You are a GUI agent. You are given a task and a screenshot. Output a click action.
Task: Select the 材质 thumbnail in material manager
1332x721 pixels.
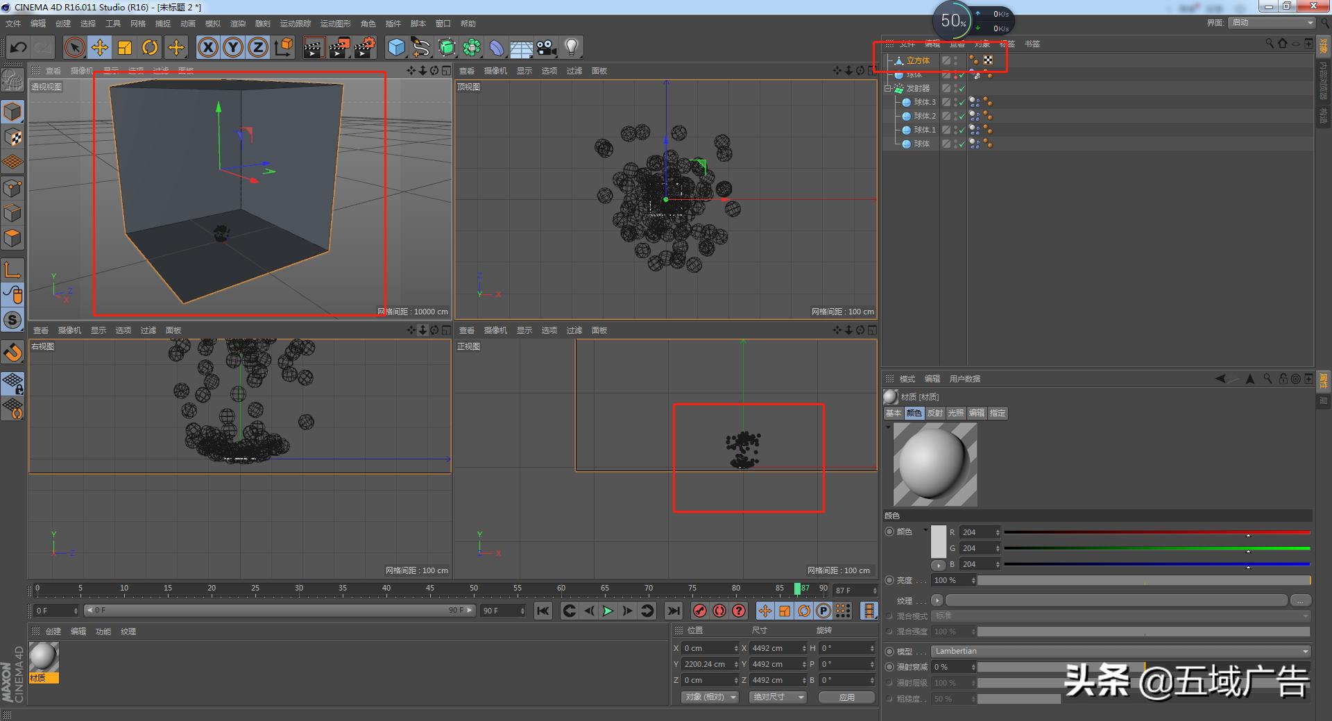point(44,657)
